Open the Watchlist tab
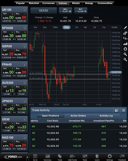 pyautogui.click(x=34, y=3)
